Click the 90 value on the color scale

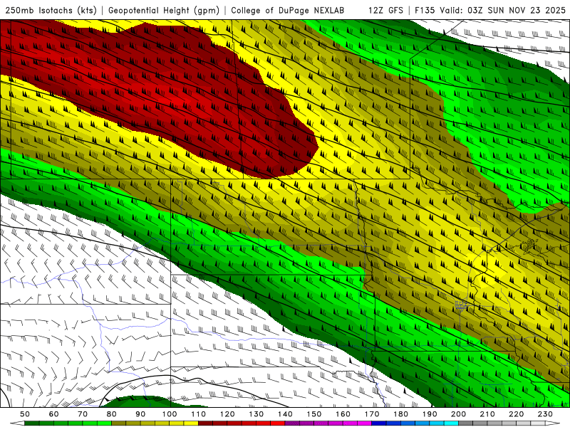coord(140,414)
